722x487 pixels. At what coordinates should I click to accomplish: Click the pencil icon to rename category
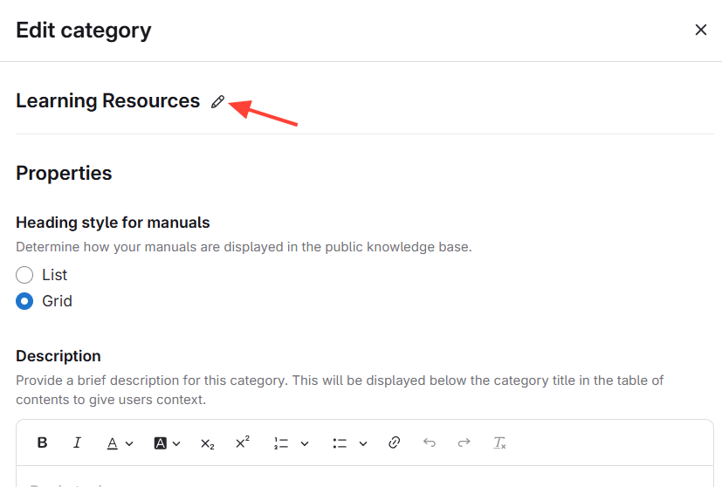tap(217, 102)
